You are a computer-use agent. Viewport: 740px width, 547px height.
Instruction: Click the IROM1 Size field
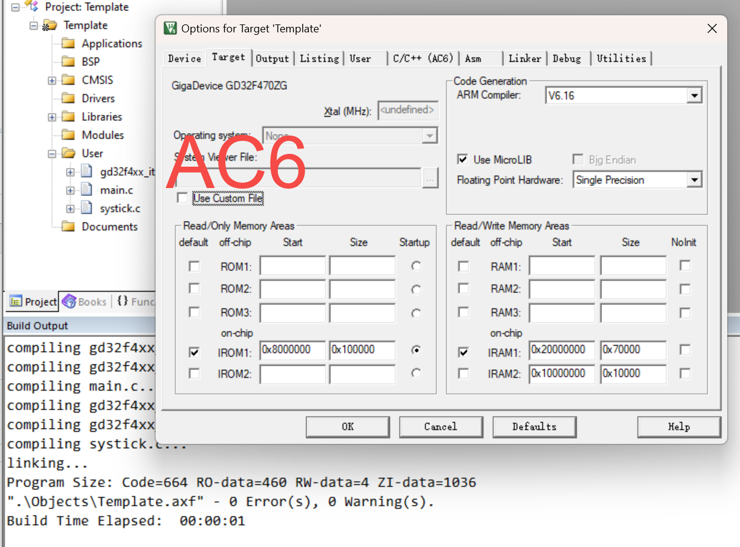click(363, 350)
